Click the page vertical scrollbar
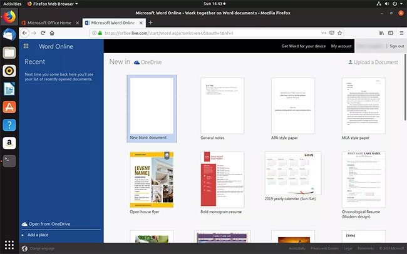Image resolution: width=407 pixels, height=254 pixels. click(x=405, y=87)
